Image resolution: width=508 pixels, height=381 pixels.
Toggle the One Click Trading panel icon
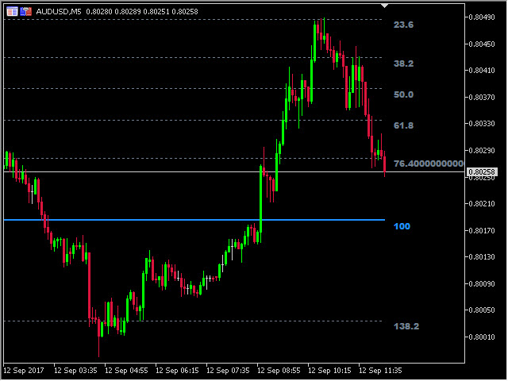pos(26,12)
